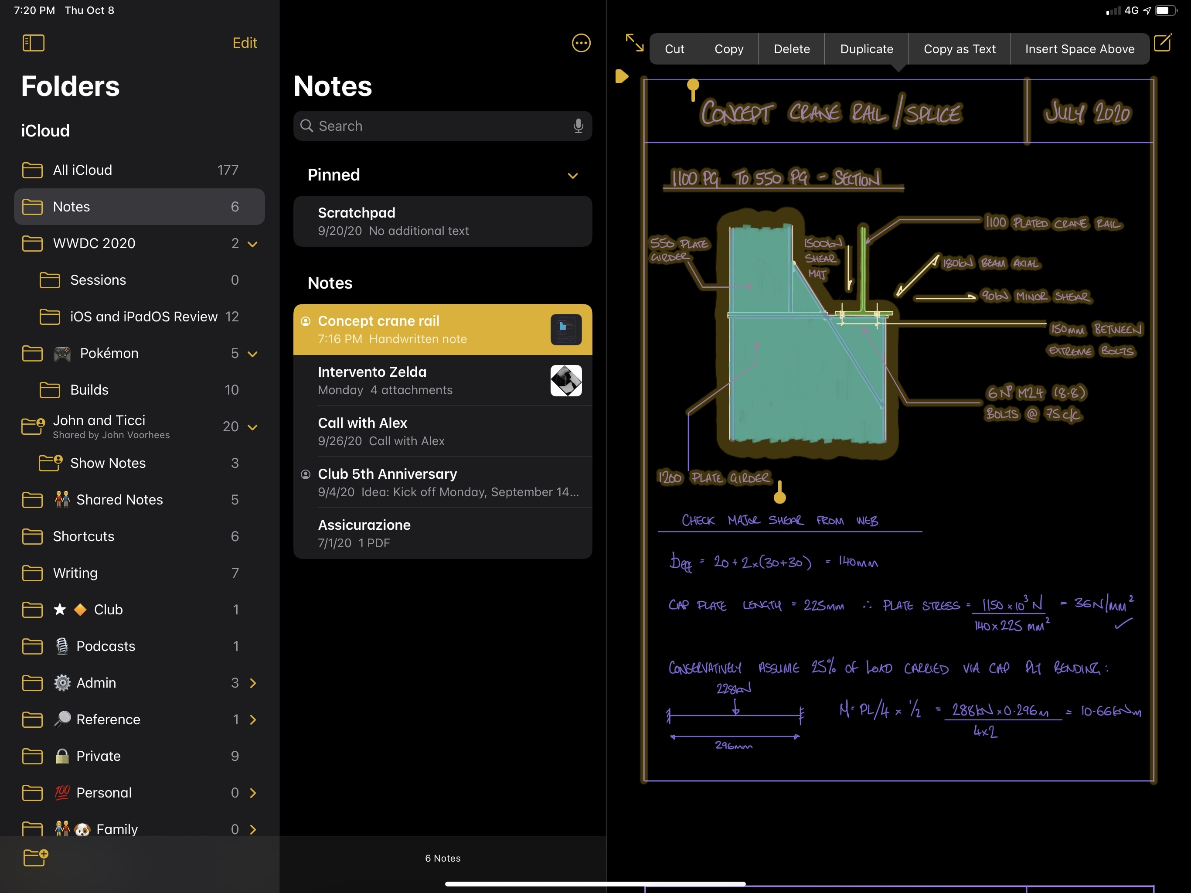Collapse the WWDC 2020 folder chevron
Viewport: 1191px width, 893px height.
pyautogui.click(x=252, y=244)
